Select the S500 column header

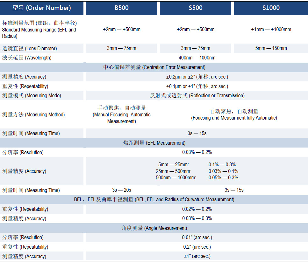[x=195, y=8]
